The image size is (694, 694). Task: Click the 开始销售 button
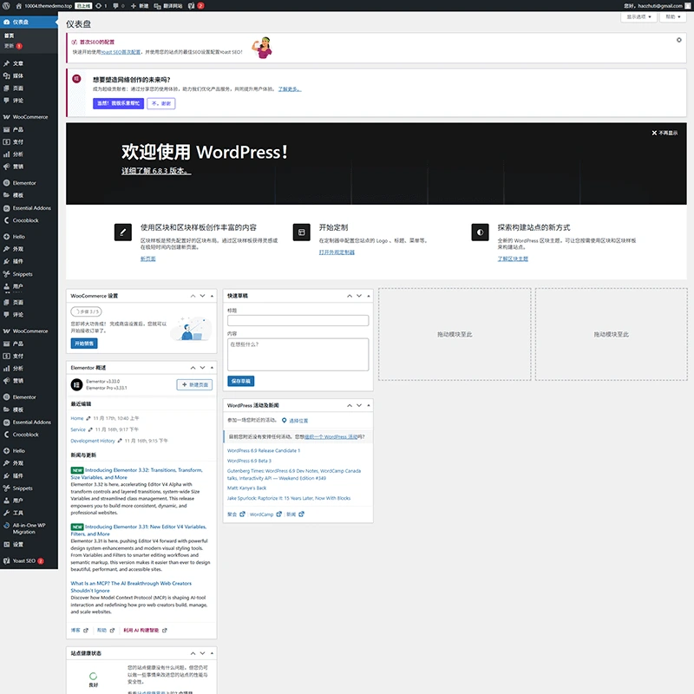point(84,344)
